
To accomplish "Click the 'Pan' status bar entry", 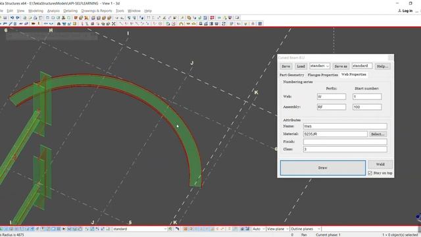I will pos(304,235).
